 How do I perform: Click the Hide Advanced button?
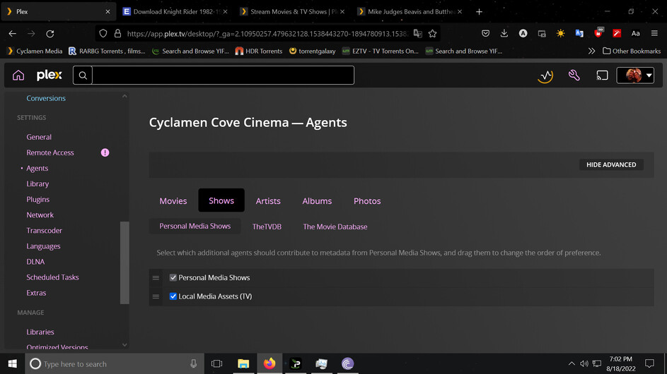click(x=611, y=164)
